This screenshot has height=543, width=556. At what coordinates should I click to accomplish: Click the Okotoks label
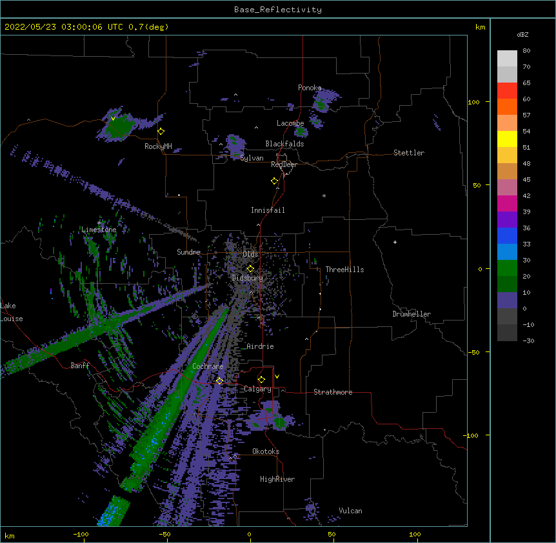tap(266, 451)
